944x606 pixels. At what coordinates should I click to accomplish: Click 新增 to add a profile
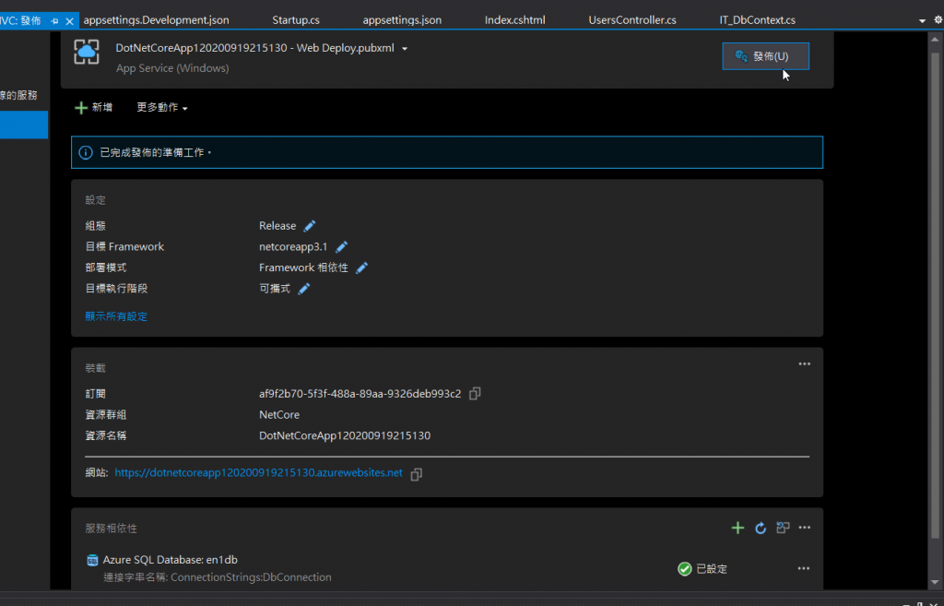(93, 107)
